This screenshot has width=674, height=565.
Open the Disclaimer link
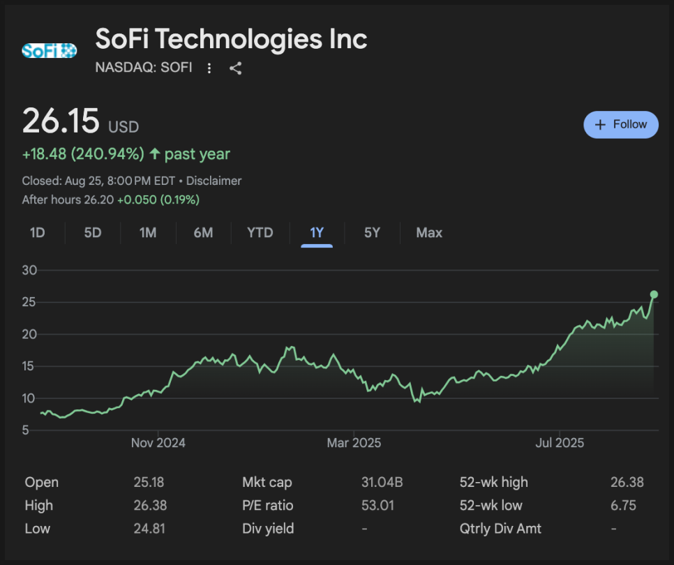tap(214, 181)
